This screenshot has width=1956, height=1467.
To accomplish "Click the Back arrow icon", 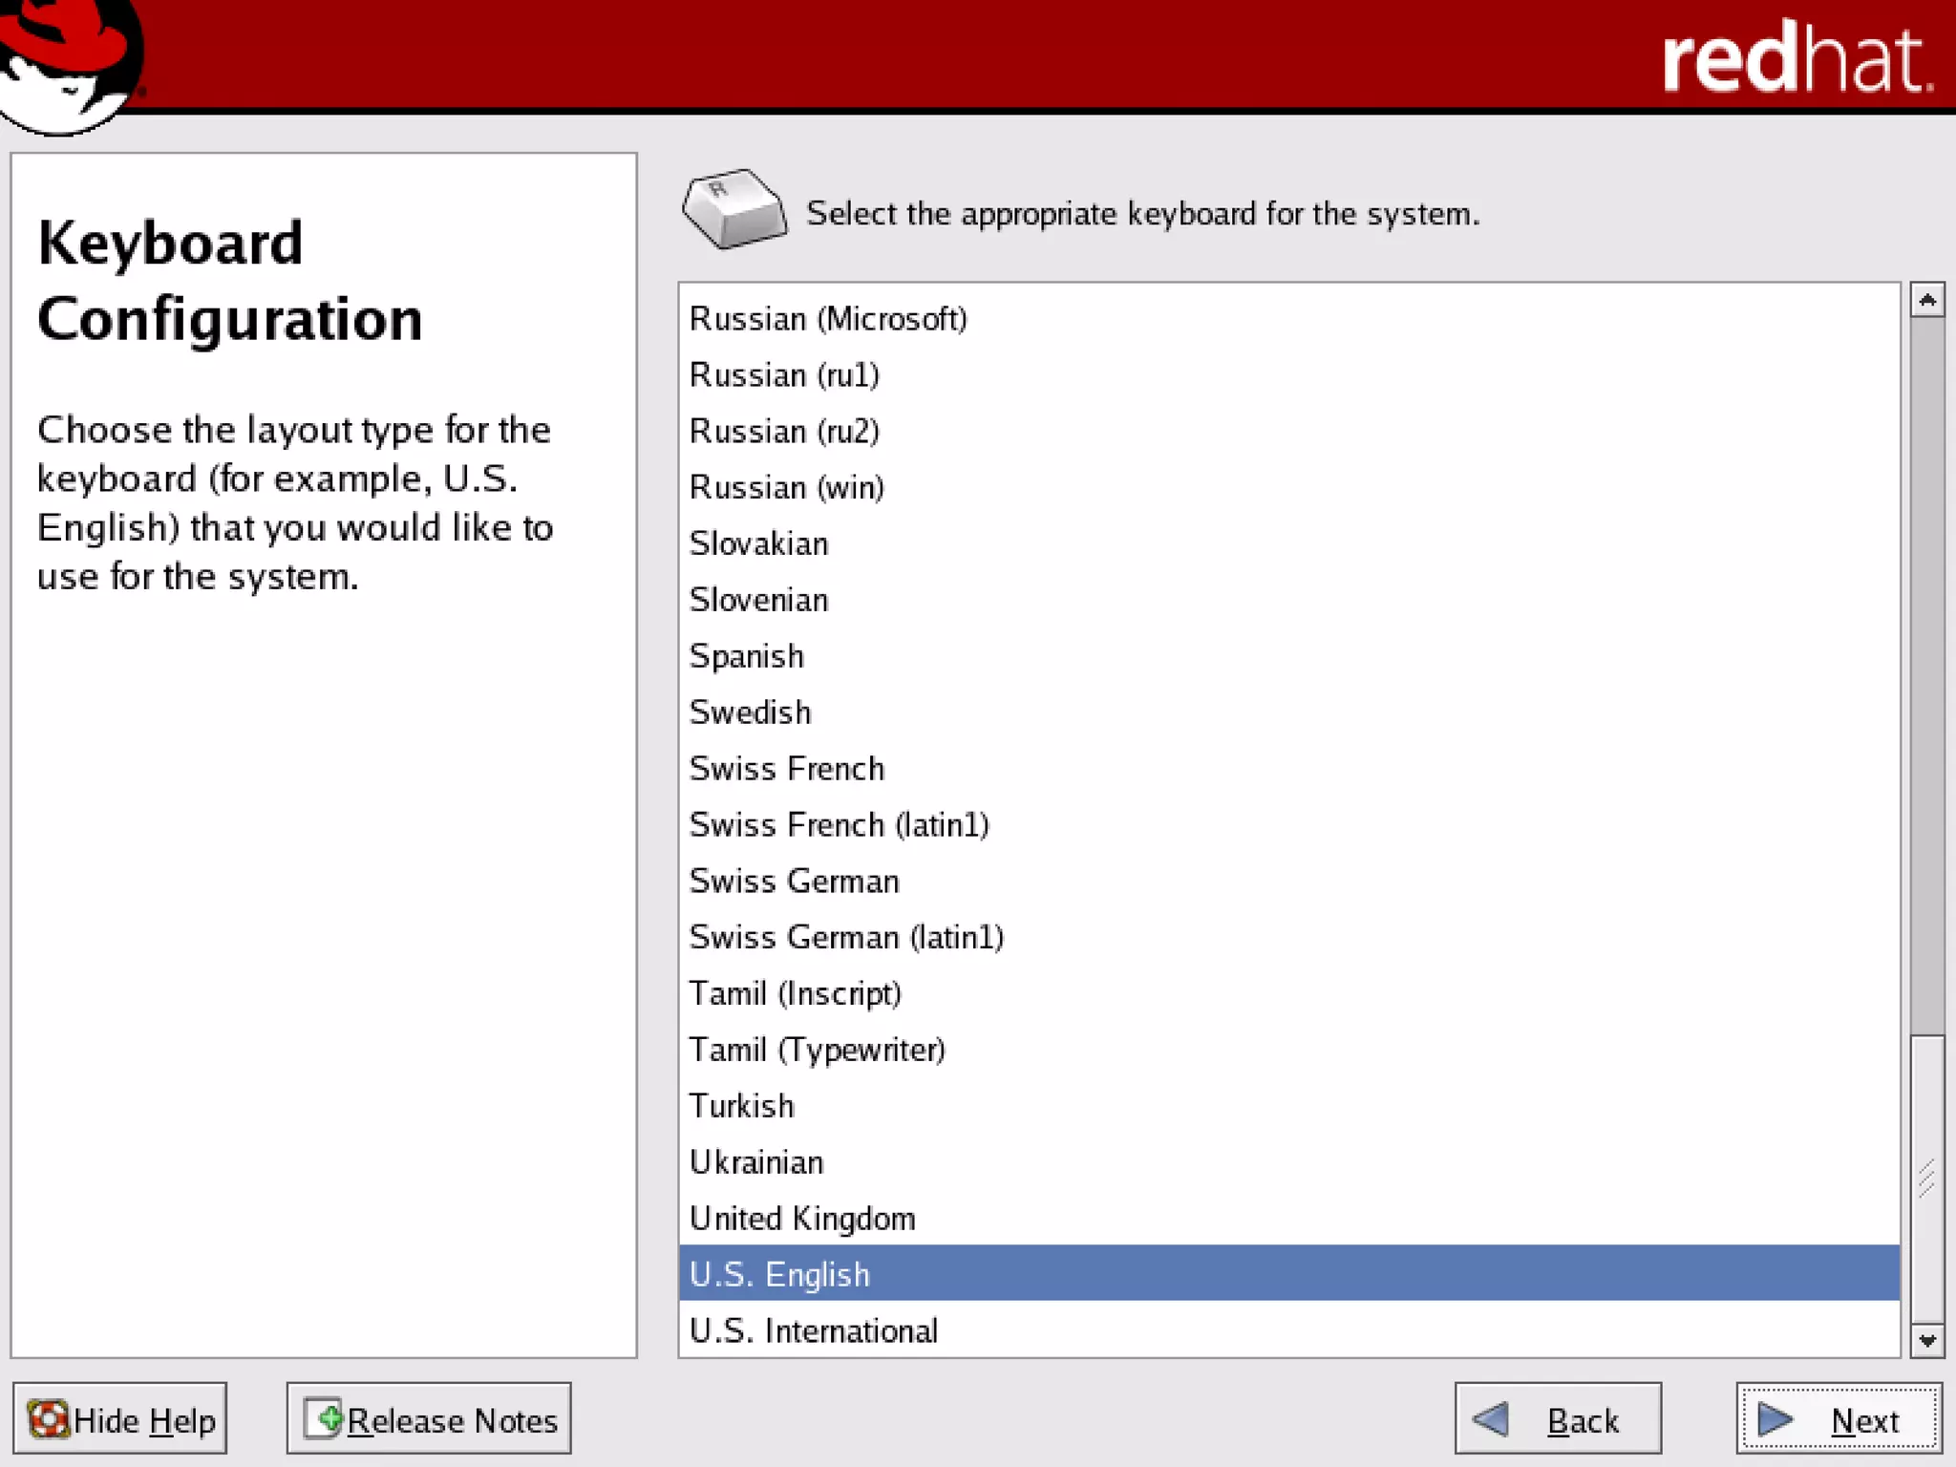I will [1491, 1419].
